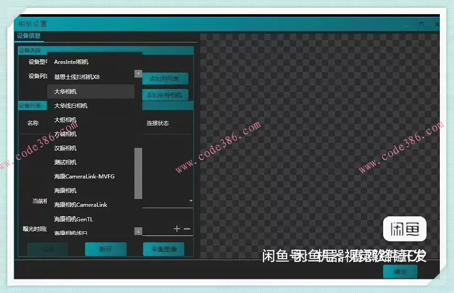Choose 方诚相机 from dropdown
454x293 pixels.
(91, 134)
